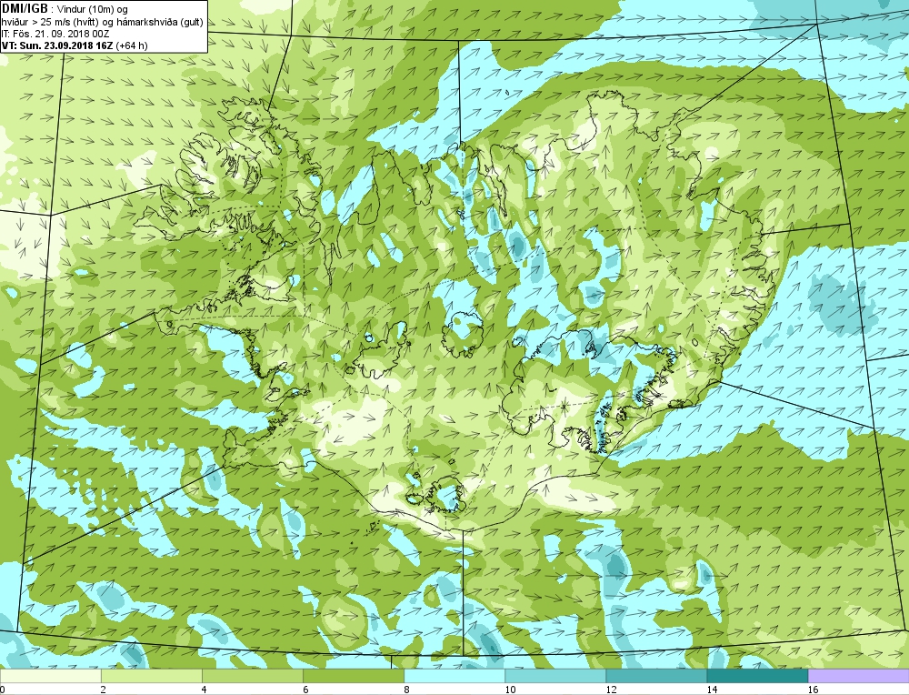Click the 'IT: Fös. 21. 09. 2018 00Z' line
Screen dimensions: 909x695
coord(55,34)
